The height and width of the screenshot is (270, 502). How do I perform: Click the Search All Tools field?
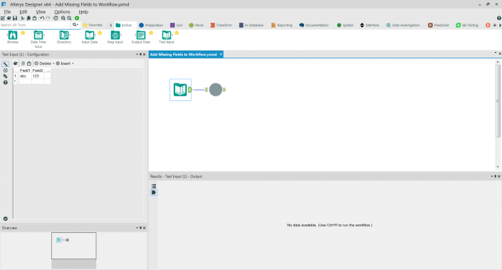(35, 25)
